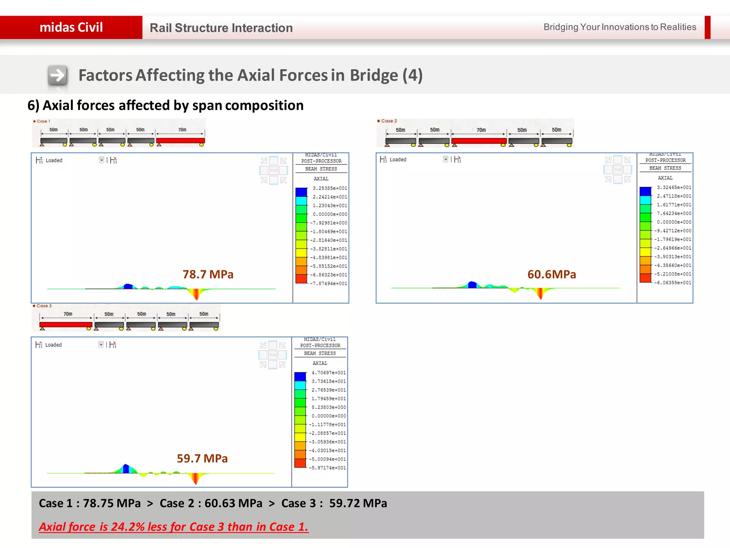
Task: Click the upper face square in Case 1 view cube
Action: coord(273,161)
